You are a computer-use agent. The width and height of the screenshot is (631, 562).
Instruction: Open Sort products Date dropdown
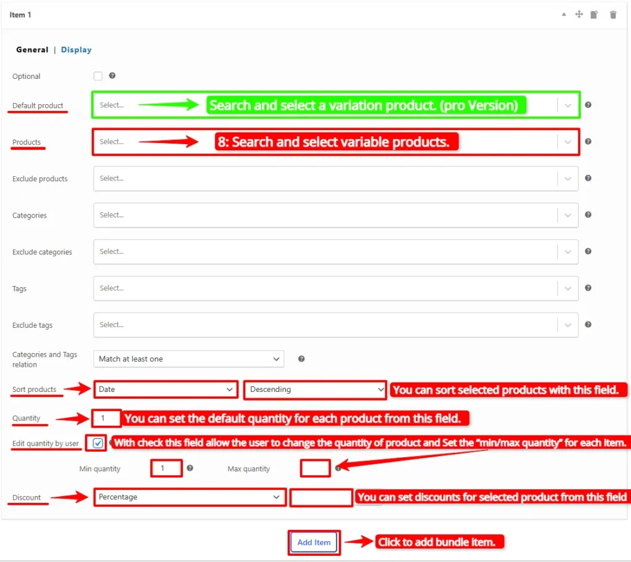point(166,389)
